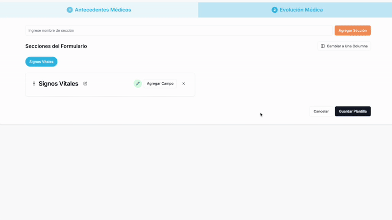Remove the Signos Vitales section with the X

pos(184,84)
